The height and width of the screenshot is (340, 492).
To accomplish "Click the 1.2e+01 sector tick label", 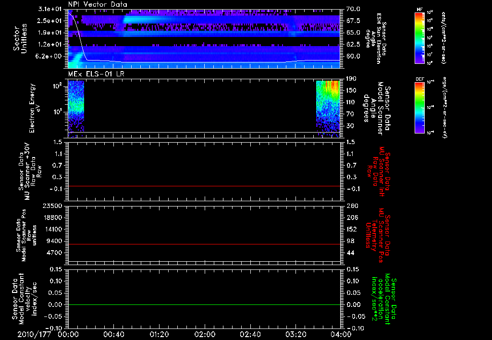I will (50, 45).
